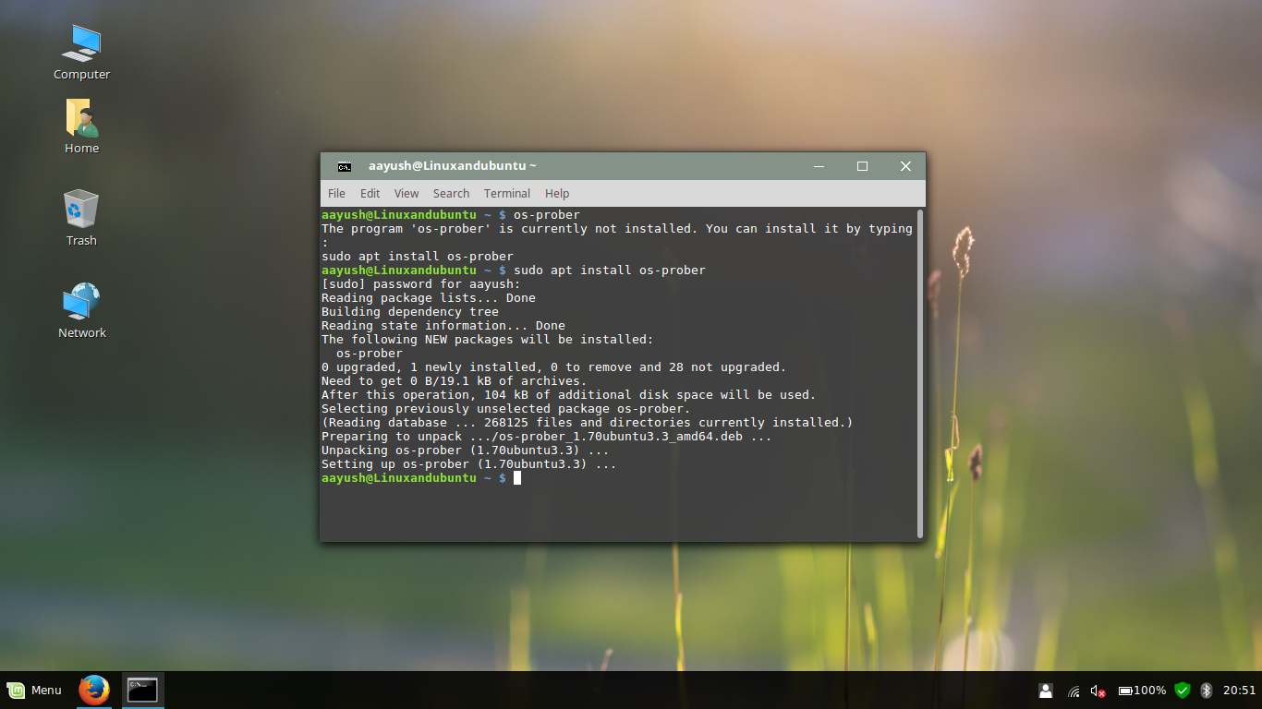Click the terminal icon in the title bar
This screenshot has height=709, width=1262.
pyautogui.click(x=344, y=166)
